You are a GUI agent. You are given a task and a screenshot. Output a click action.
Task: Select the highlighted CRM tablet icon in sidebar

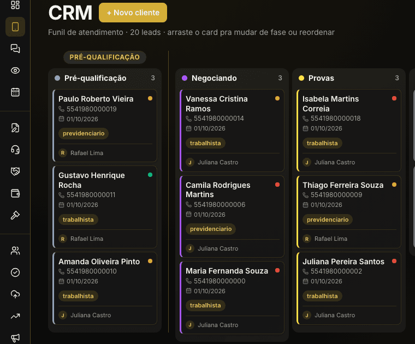(15, 27)
